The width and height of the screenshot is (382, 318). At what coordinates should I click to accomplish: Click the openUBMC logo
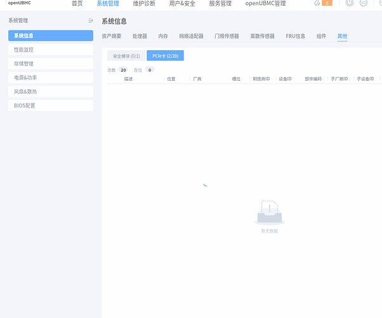click(x=19, y=3)
